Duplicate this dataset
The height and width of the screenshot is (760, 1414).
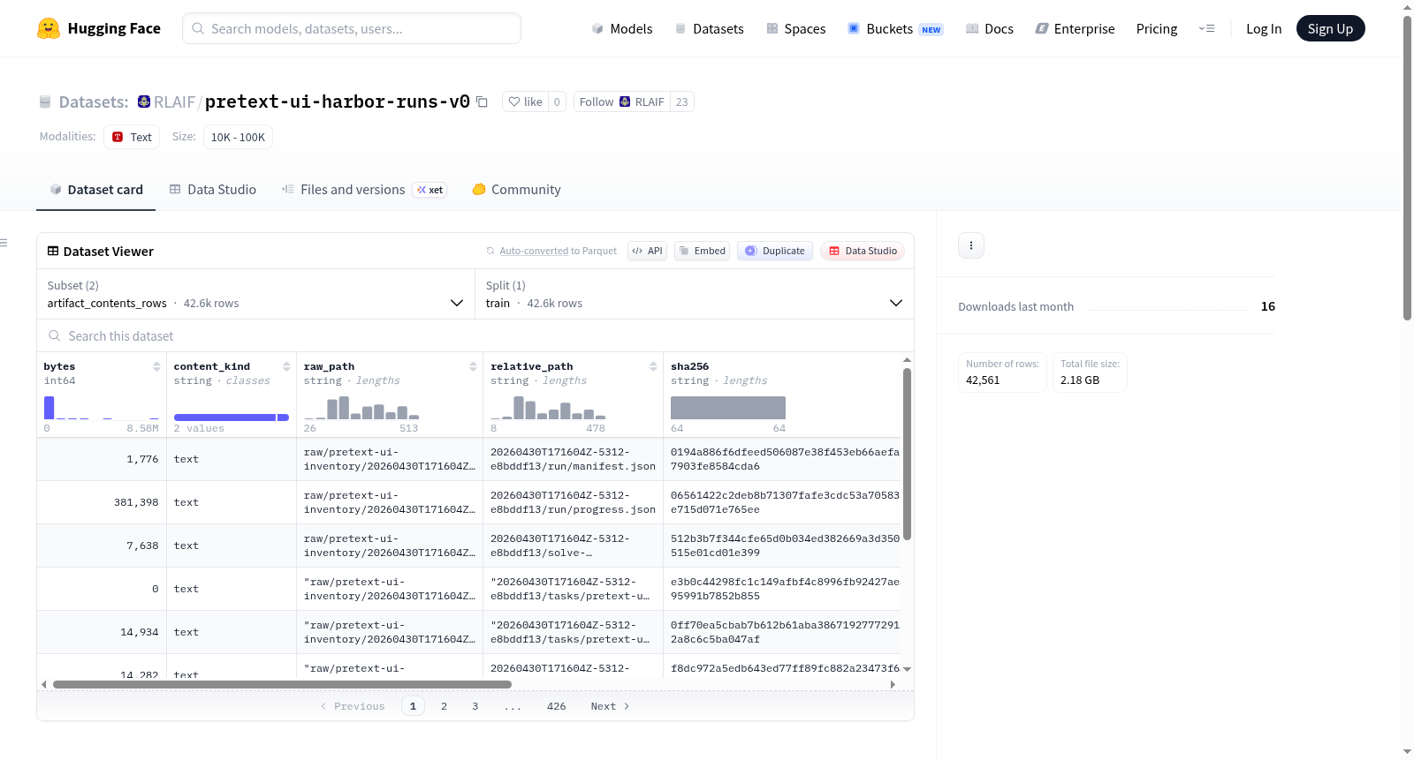(775, 251)
